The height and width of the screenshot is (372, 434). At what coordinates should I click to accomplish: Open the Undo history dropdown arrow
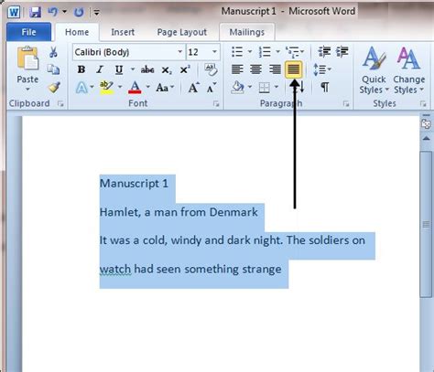[x=64, y=12]
